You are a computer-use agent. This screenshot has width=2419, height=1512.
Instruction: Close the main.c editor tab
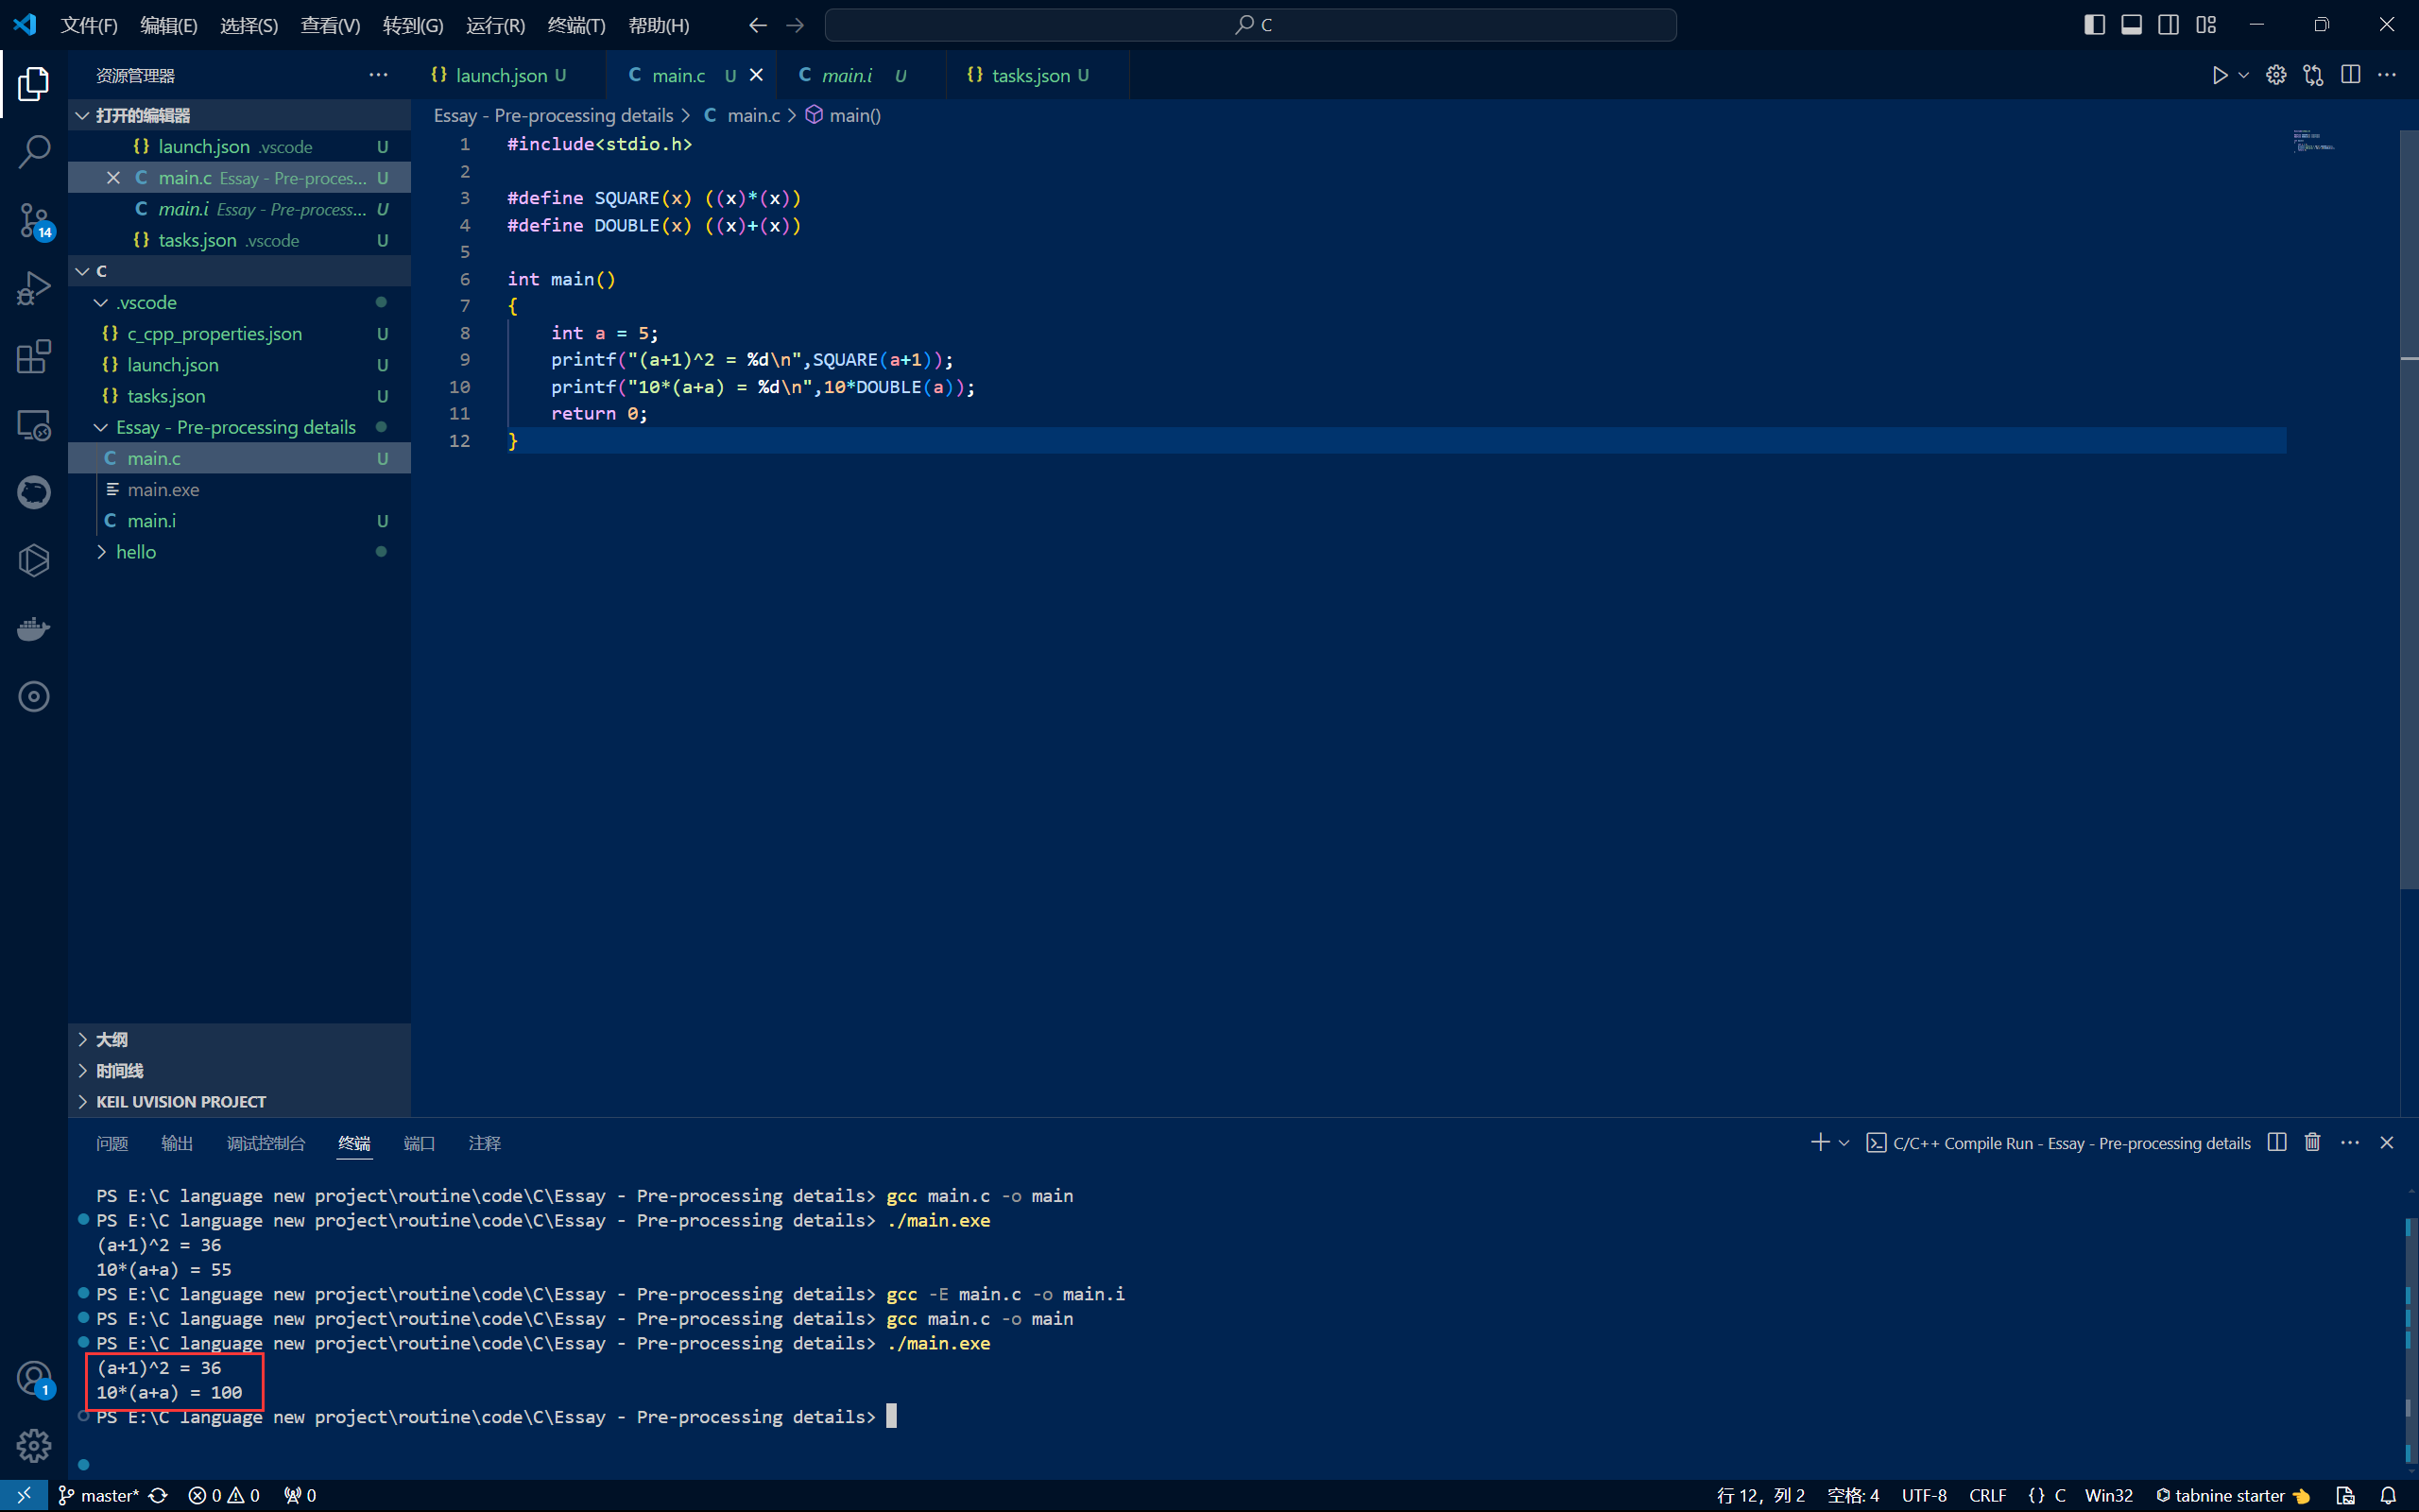(x=757, y=75)
